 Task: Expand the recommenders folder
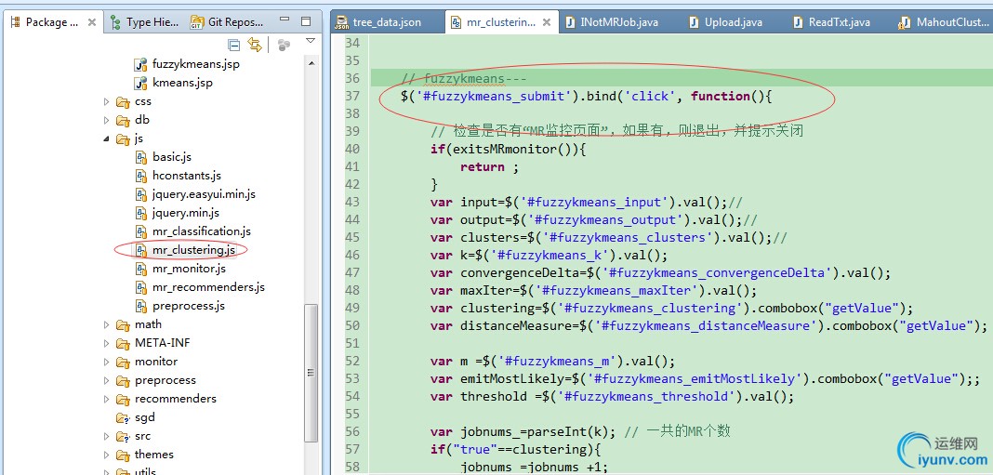[106, 399]
